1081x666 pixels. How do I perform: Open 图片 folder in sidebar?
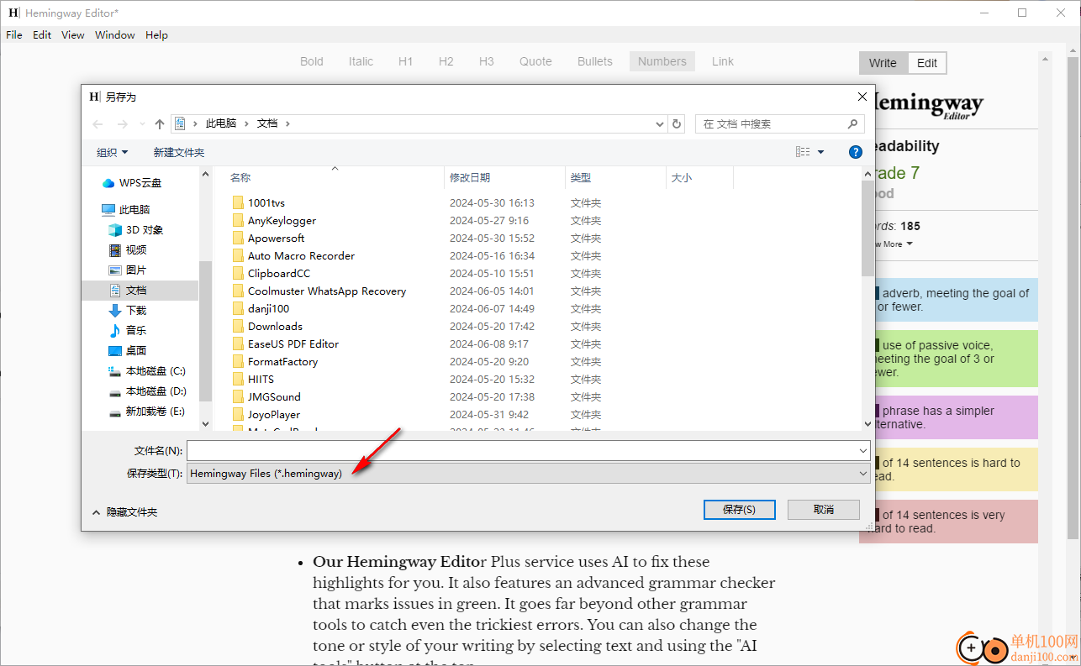click(128, 270)
